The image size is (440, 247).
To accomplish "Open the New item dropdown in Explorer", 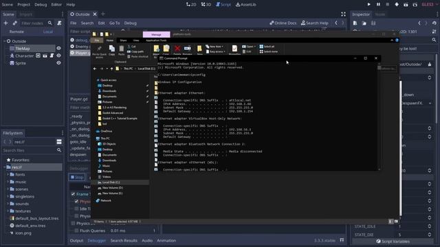I will coord(215,47).
